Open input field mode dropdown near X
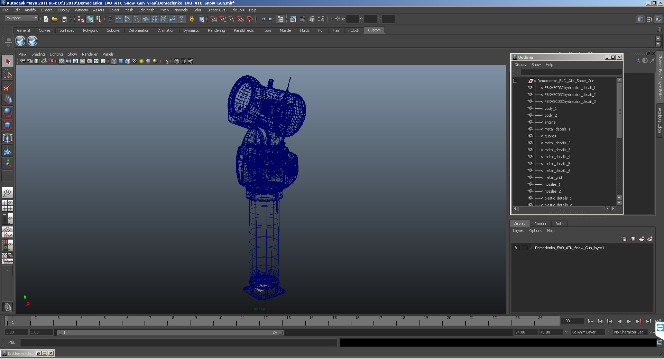Viewport: 664px width, 359px height. tap(332, 19)
